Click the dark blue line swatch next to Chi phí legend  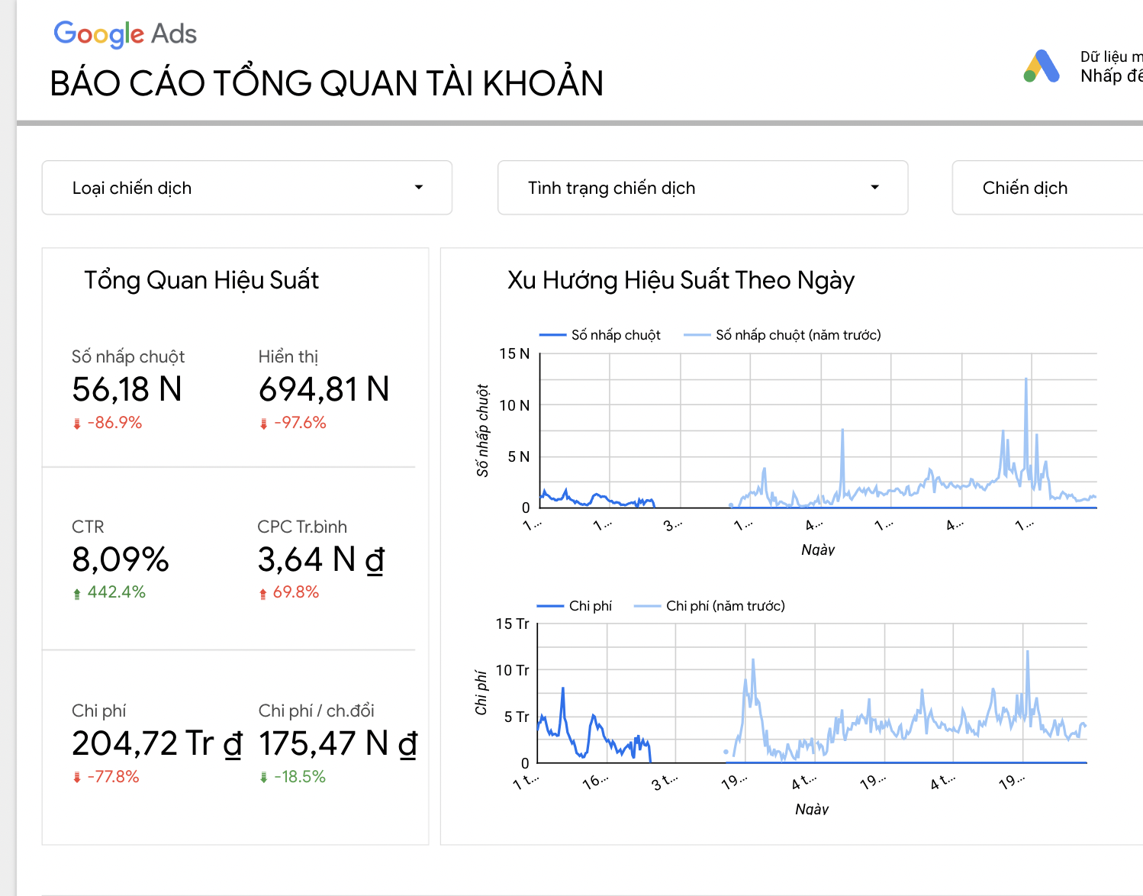pyautogui.click(x=549, y=605)
